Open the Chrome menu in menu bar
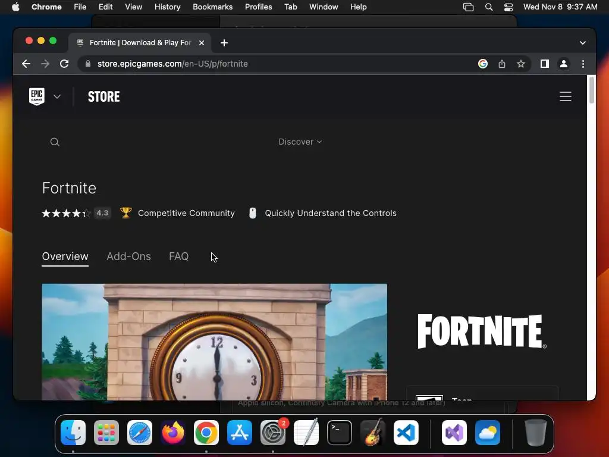The width and height of the screenshot is (609, 457). point(46,7)
